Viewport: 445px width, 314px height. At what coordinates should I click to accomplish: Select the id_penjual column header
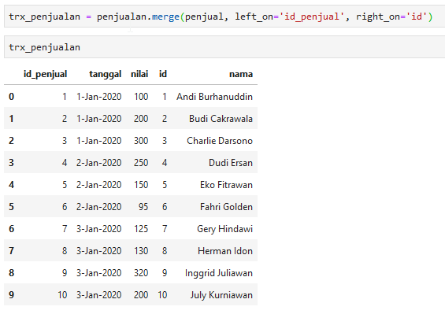(x=45, y=74)
